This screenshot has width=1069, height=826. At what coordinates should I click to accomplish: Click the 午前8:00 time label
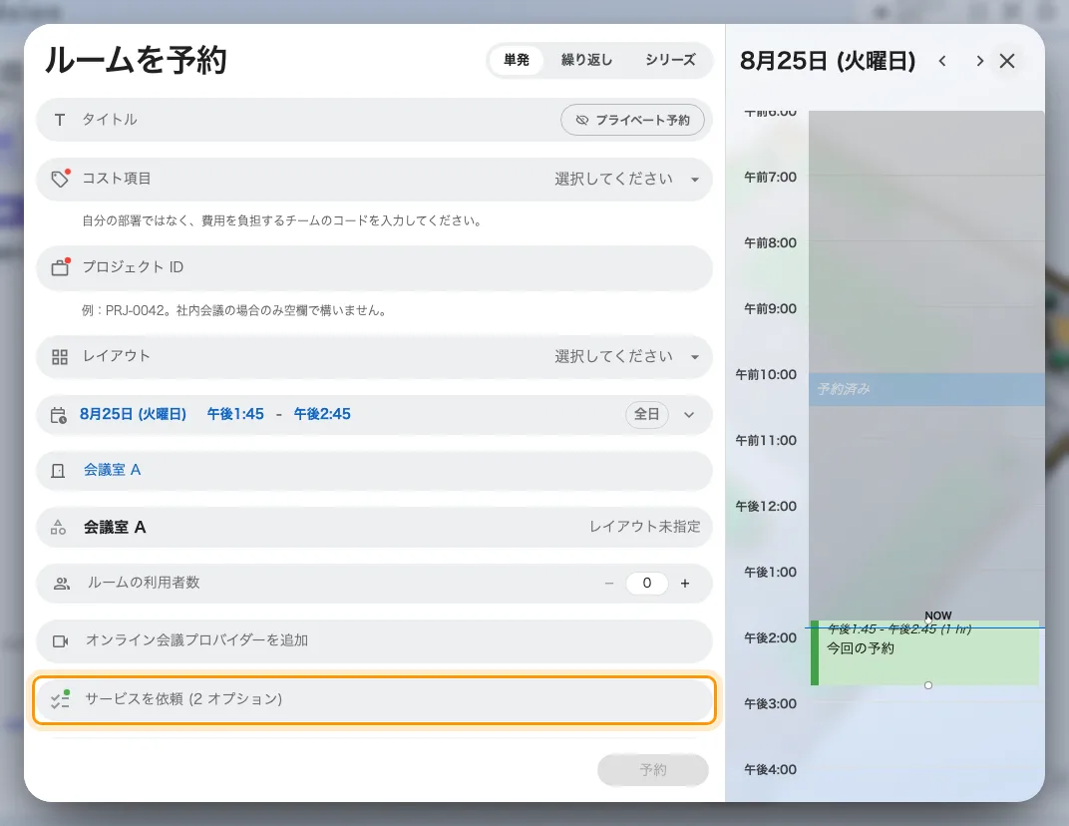point(770,242)
